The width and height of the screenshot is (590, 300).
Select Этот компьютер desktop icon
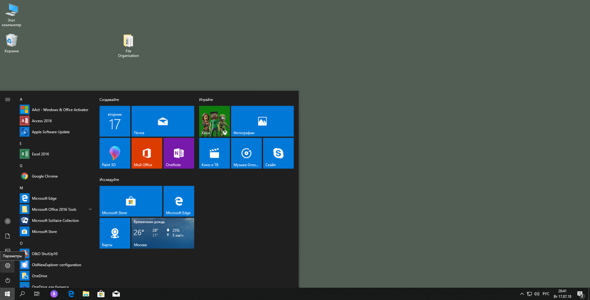pos(11,15)
